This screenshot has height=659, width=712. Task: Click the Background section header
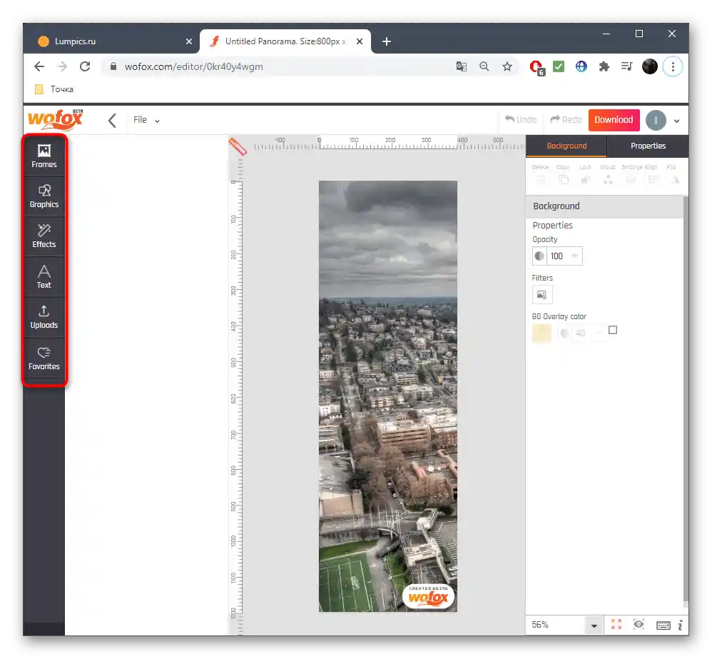604,206
